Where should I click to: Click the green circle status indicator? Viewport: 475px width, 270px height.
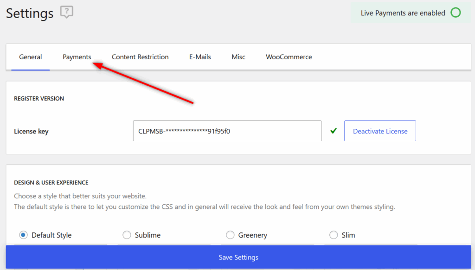click(x=455, y=13)
